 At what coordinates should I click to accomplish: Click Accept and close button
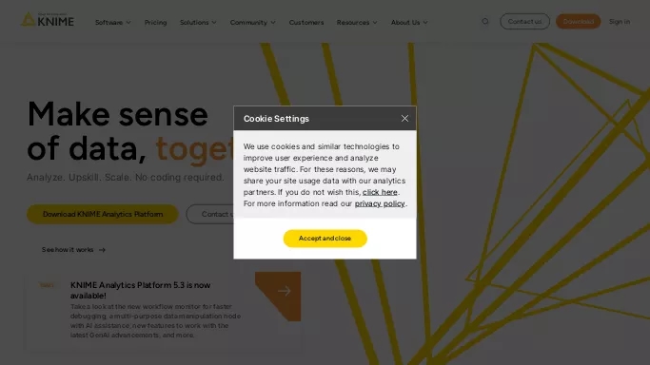pos(325,239)
